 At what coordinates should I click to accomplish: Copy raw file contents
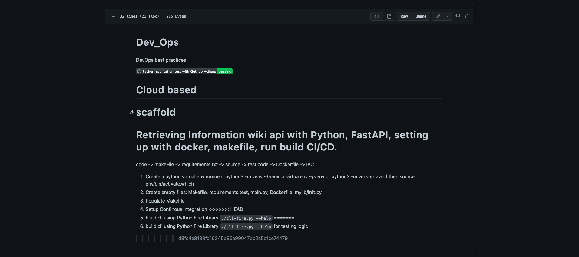(457, 16)
